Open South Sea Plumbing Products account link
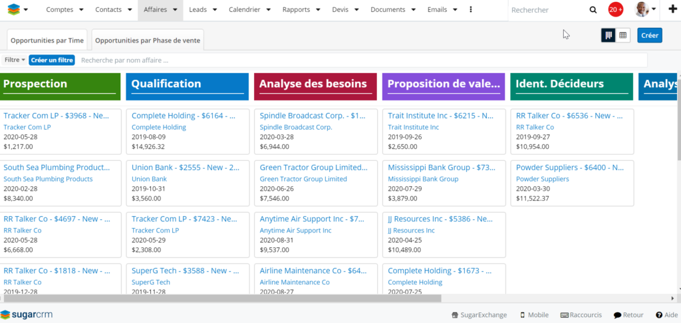The image size is (681, 323). (48, 179)
